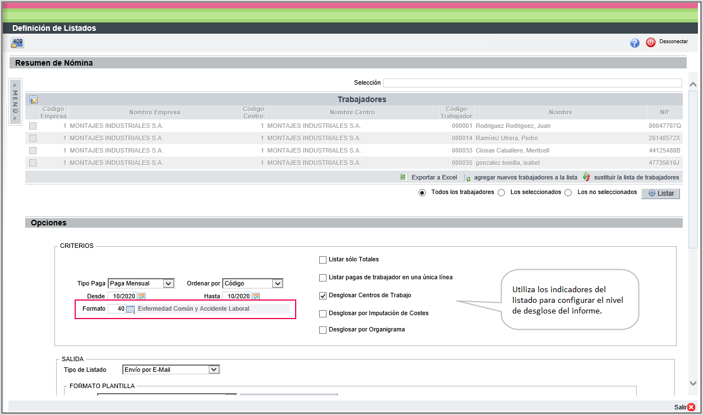Click the Resumen de Nómina heading
This screenshot has width=703, height=415.
(54, 63)
